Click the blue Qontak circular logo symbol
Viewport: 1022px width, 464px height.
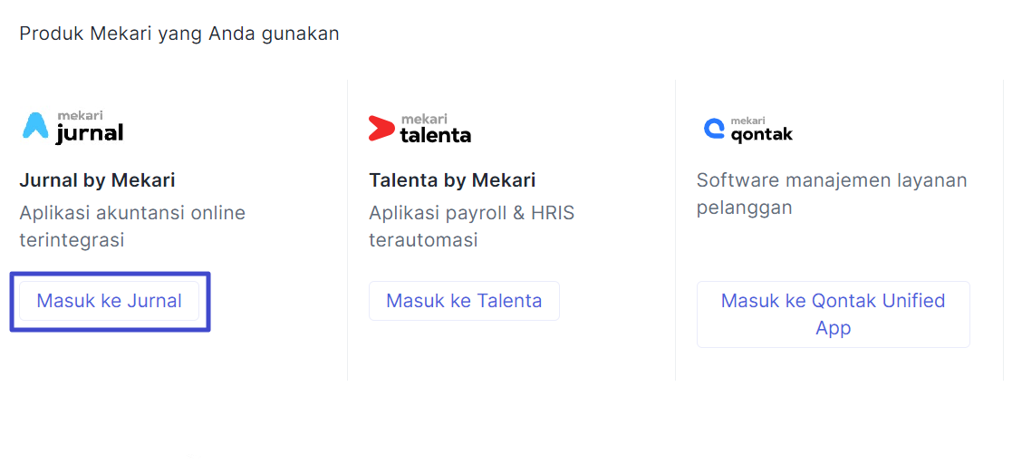tap(714, 129)
